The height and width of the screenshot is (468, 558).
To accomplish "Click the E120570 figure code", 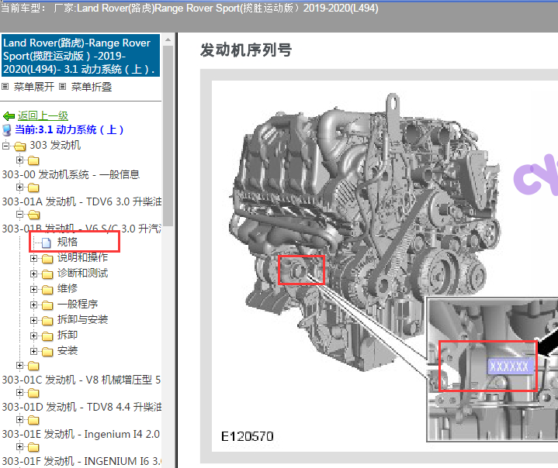I will (248, 436).
